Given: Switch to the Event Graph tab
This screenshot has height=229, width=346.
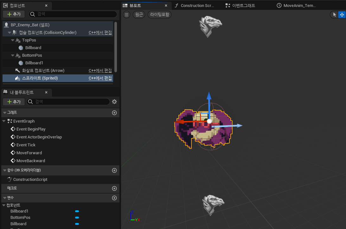Looking at the screenshot, I should coord(240,5).
